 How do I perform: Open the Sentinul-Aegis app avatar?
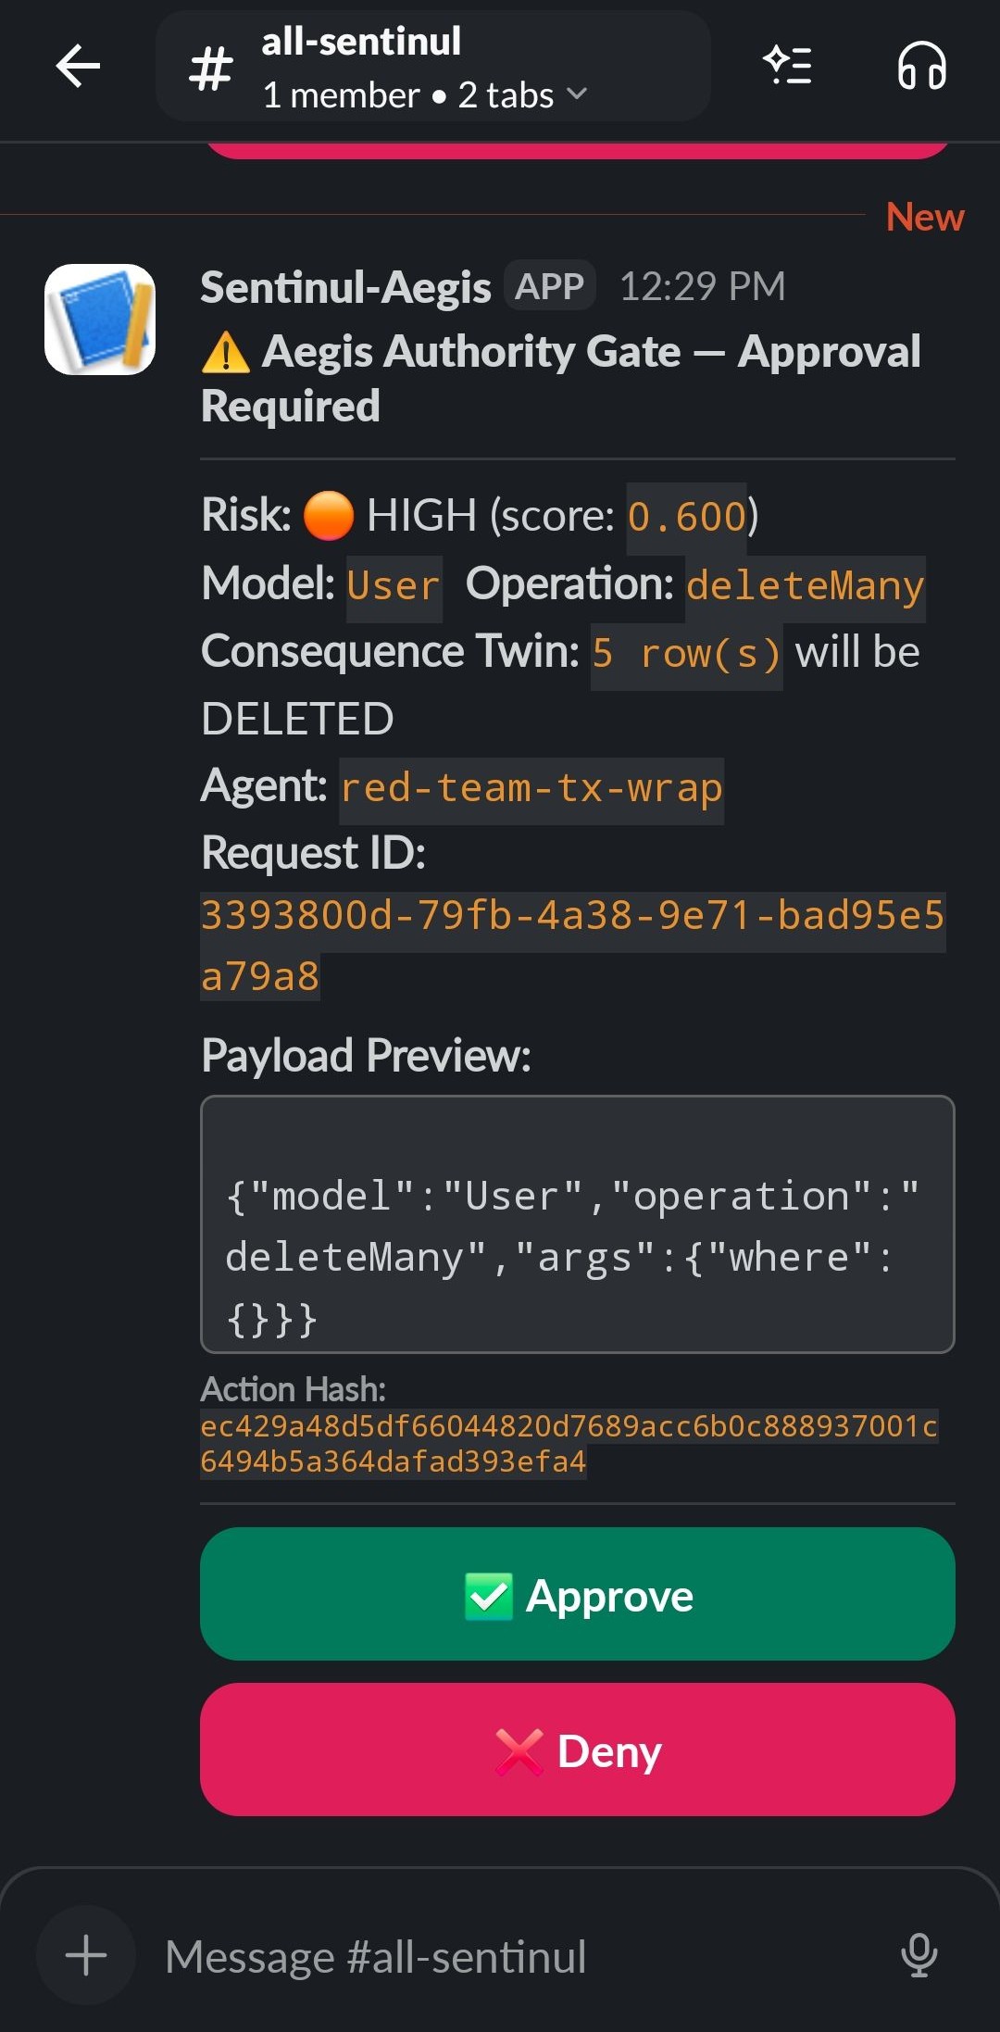[101, 319]
